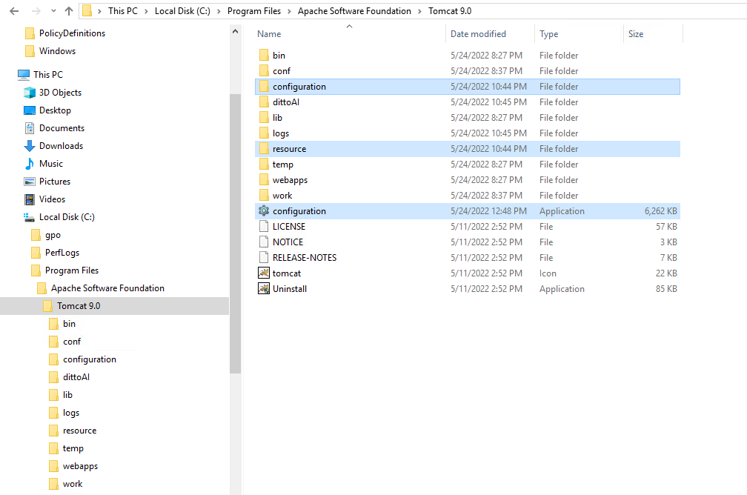
Task: Click the navigation pane scrollbar thumb
Action: [235, 233]
